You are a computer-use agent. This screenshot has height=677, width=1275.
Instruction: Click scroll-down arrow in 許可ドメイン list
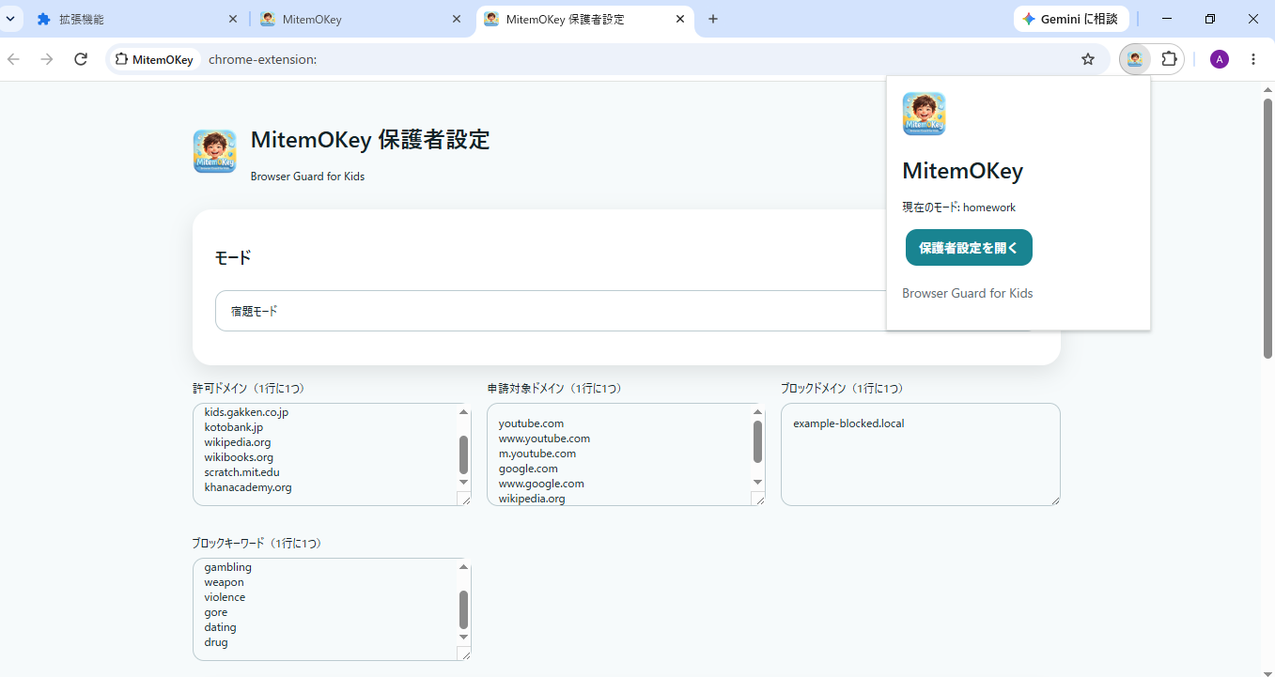point(463,482)
